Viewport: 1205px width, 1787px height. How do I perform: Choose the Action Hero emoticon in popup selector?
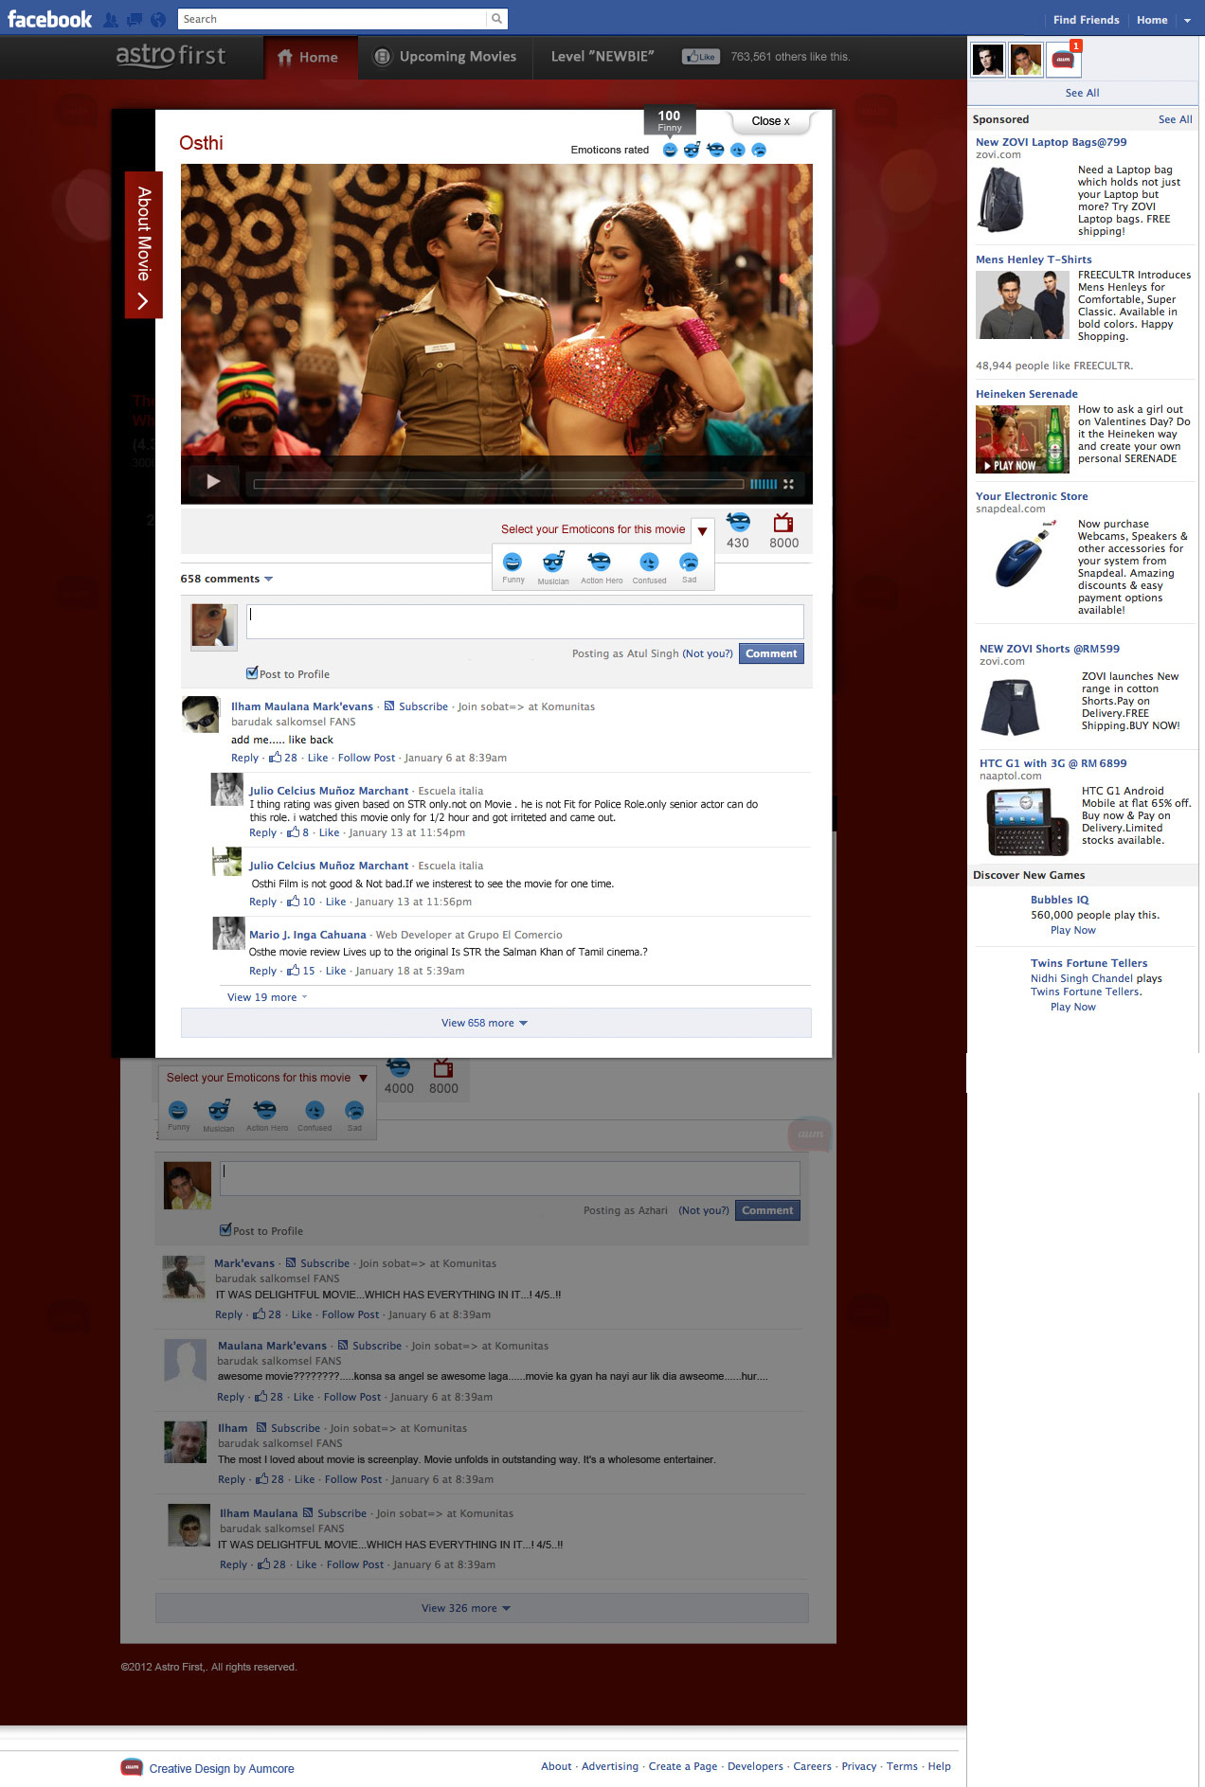600,562
